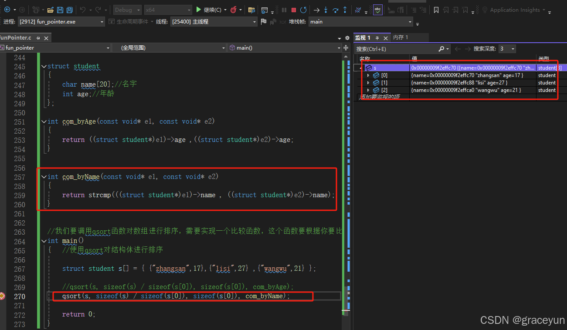Open the find-in-files folder search icon
This screenshot has height=330, width=567.
tap(251, 10)
